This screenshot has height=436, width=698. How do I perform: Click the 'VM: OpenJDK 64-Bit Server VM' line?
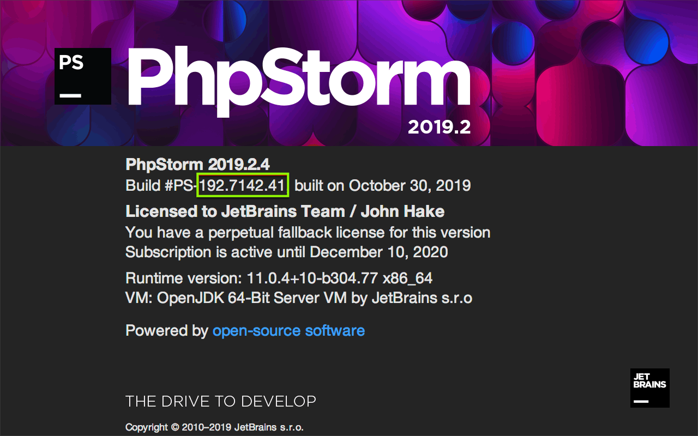(x=299, y=298)
